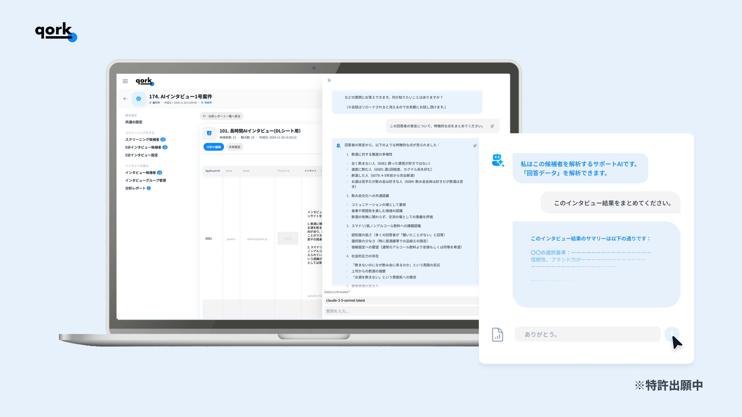742x417 pixels.
Task: Open 分析レポート sidebar item
Action: point(135,188)
